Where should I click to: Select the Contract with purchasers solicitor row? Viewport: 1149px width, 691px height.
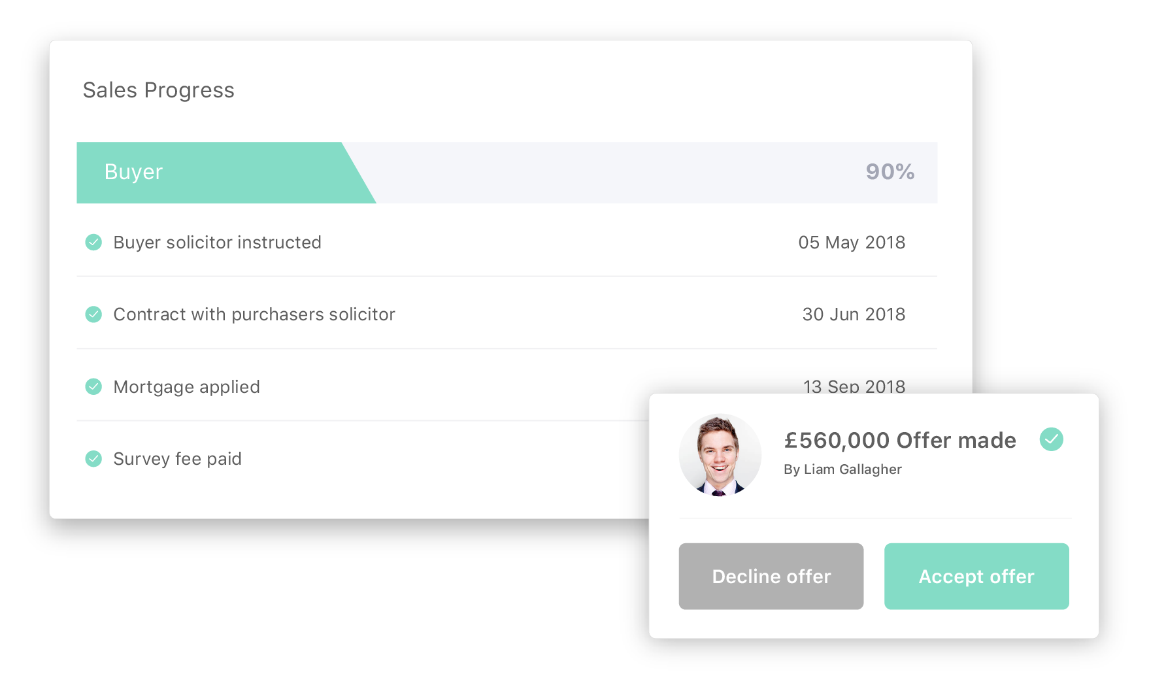(507, 314)
